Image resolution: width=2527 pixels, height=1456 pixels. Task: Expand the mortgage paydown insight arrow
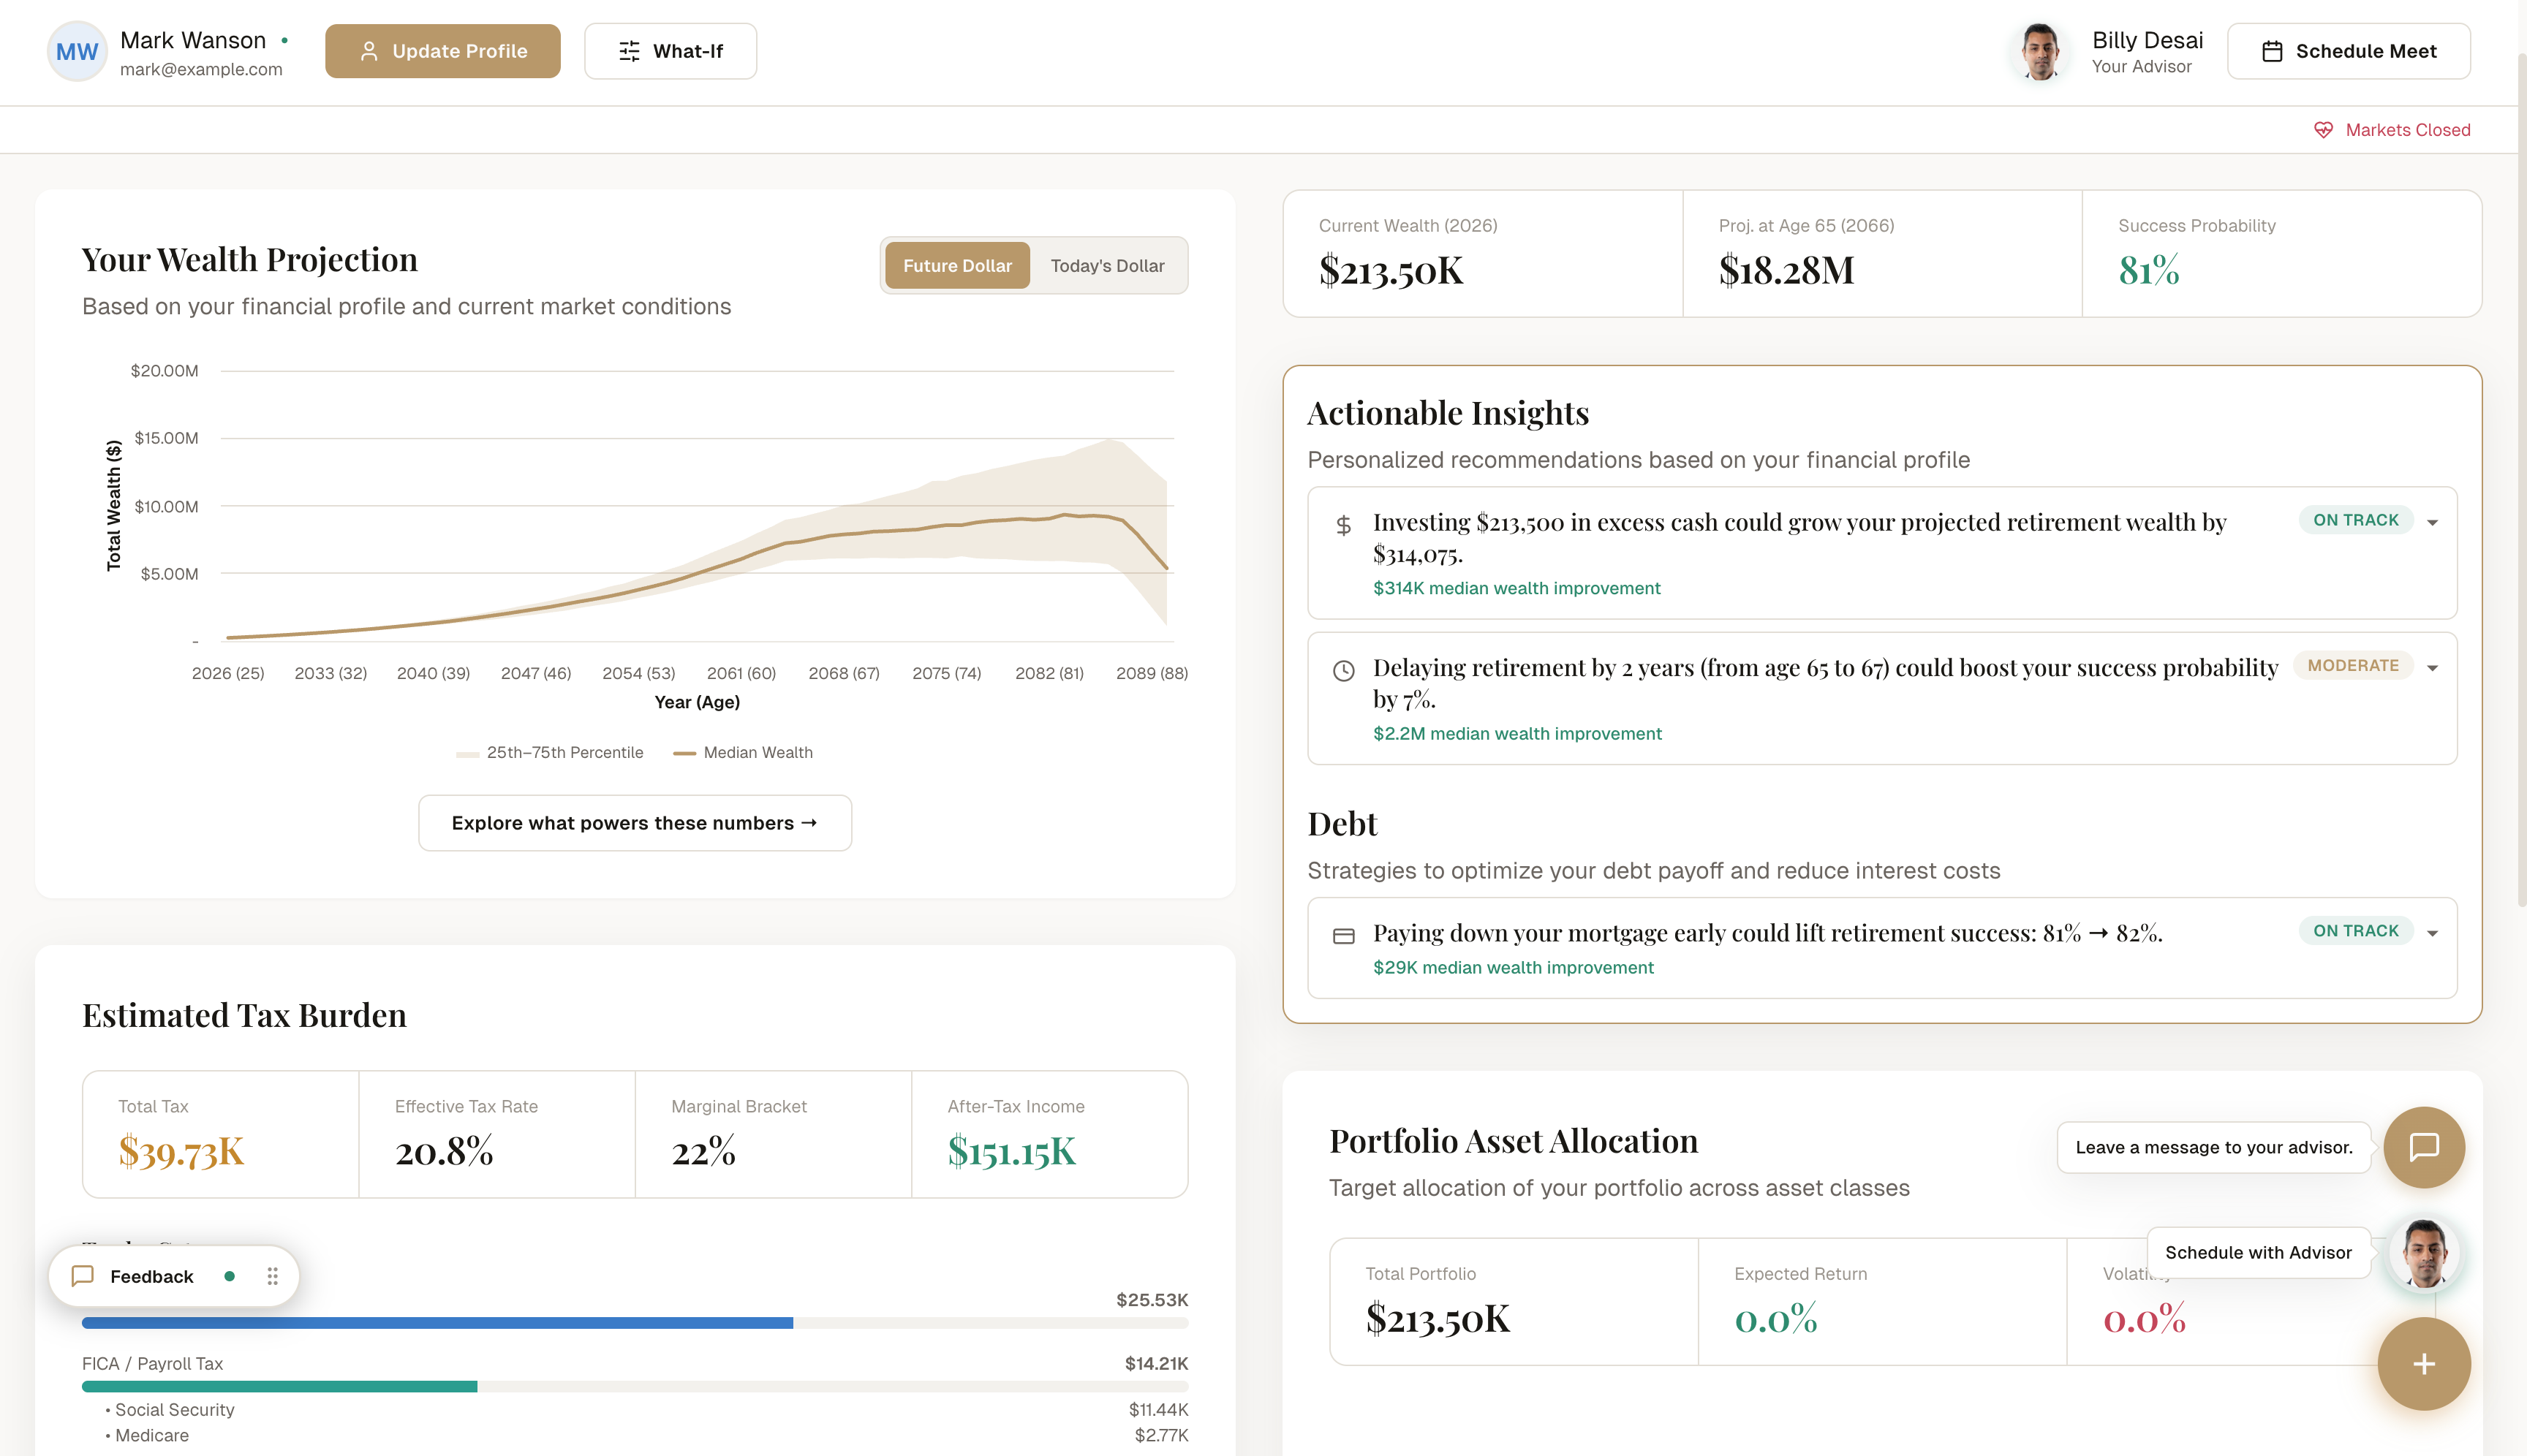coord(2432,933)
